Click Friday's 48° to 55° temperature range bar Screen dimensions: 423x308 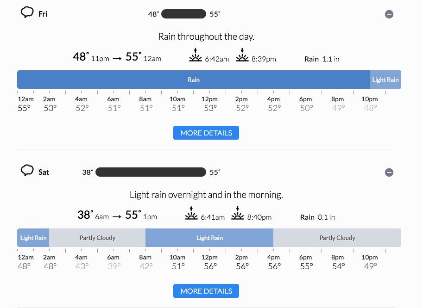(x=183, y=14)
